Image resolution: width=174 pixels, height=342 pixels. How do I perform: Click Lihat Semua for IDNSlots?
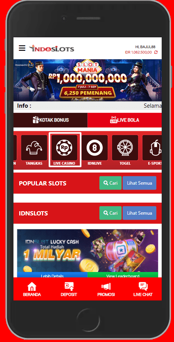(139, 213)
